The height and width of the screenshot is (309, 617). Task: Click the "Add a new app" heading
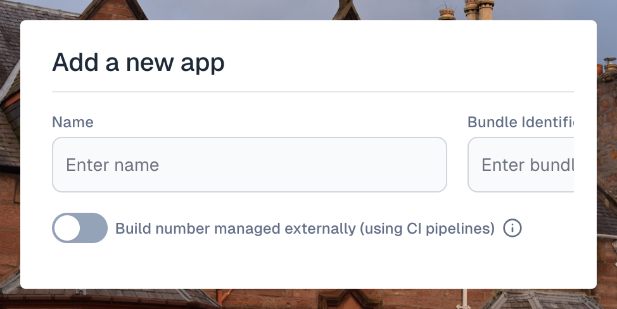coord(138,63)
